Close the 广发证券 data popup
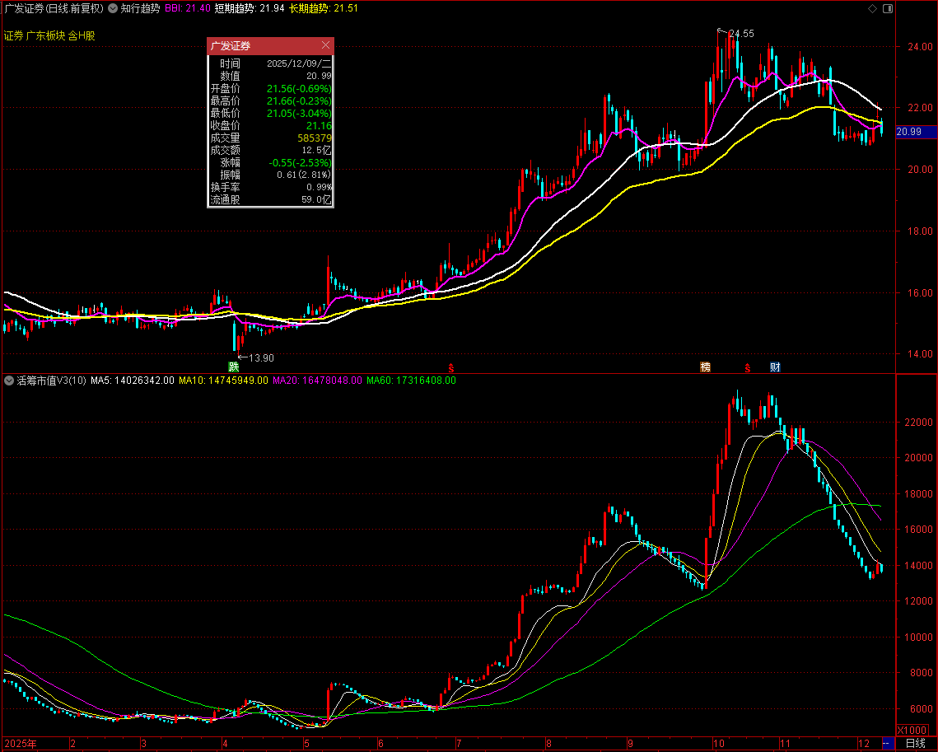 coord(325,46)
